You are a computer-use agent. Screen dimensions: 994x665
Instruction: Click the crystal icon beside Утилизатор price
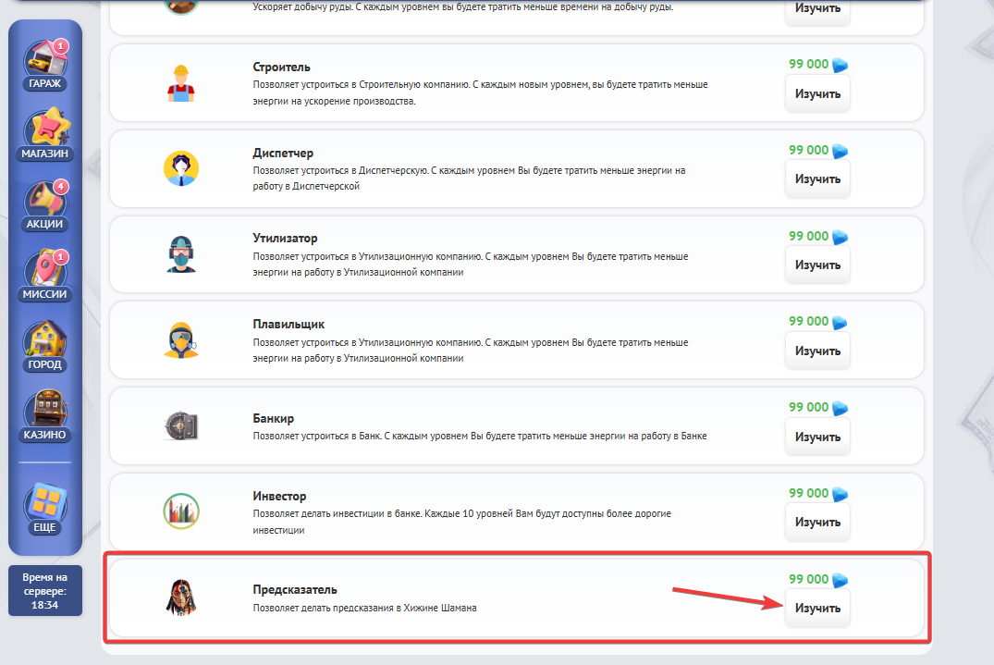840,237
